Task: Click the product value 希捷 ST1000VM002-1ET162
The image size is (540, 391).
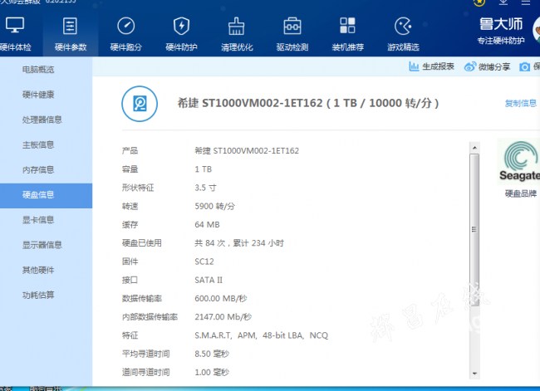Action: 247,151
